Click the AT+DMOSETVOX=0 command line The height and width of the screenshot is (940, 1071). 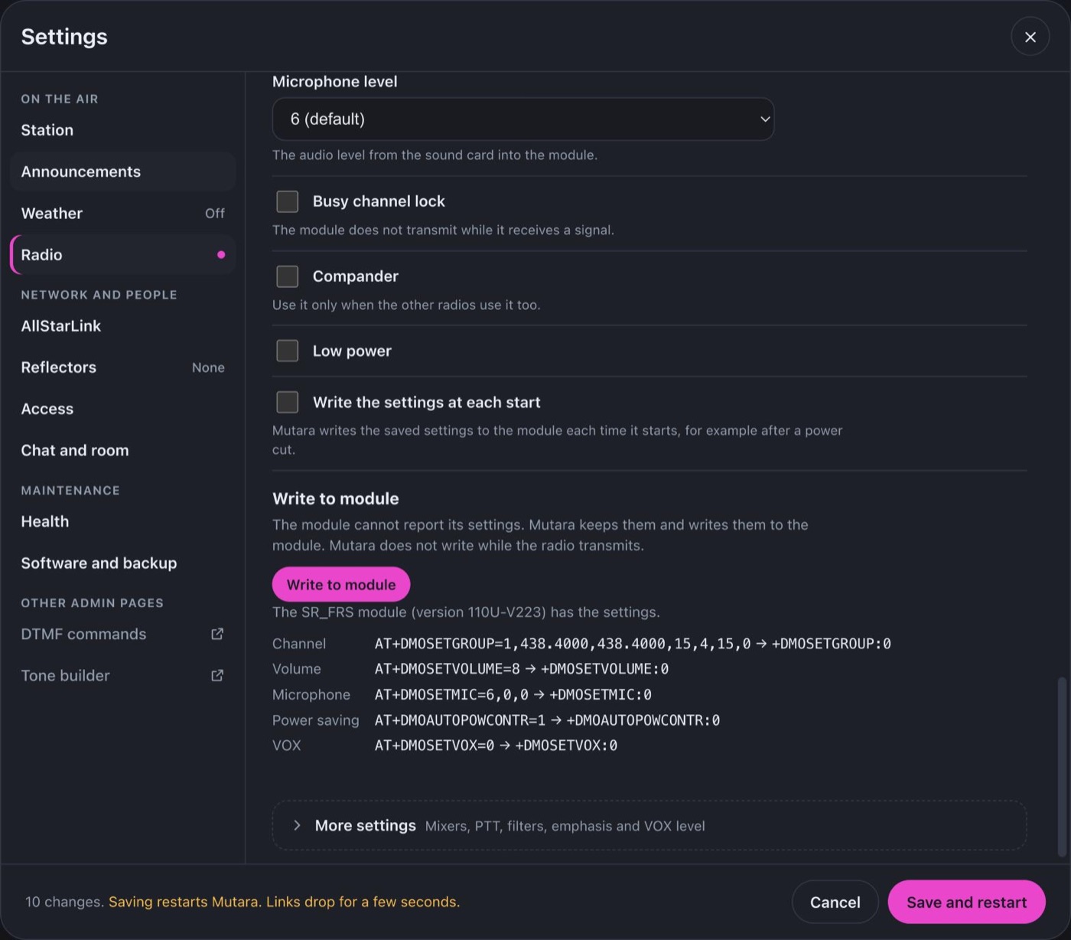[496, 746]
